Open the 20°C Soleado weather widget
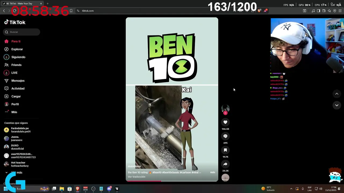The width and height of the screenshot is (344, 193). pyautogui.click(x=268, y=189)
